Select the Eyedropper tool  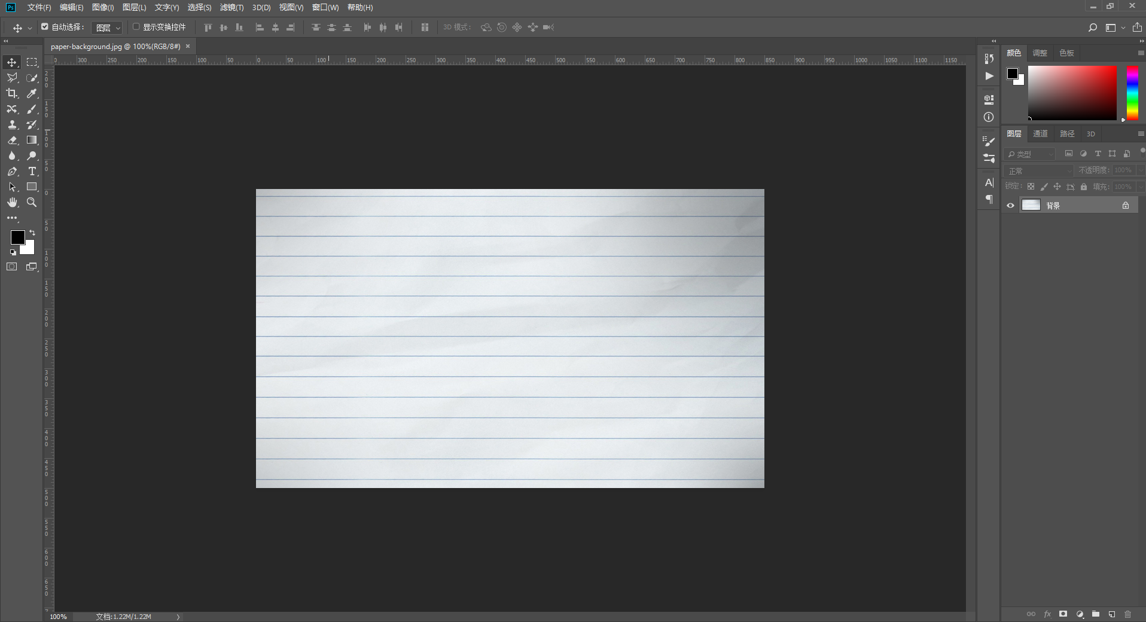(x=32, y=93)
